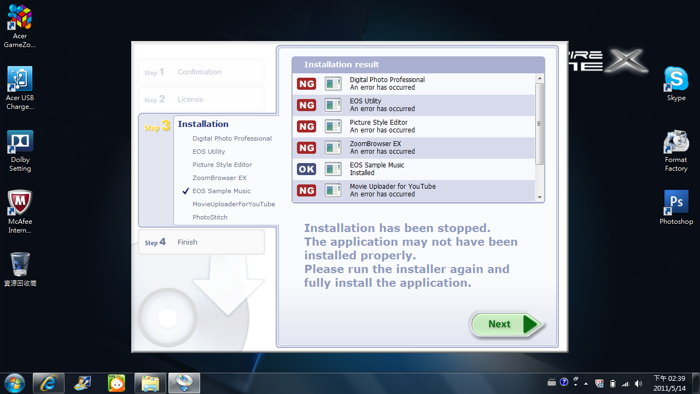Click checked EOS Sample Music step item
Viewport: 700px width, 394px height.
click(x=217, y=191)
